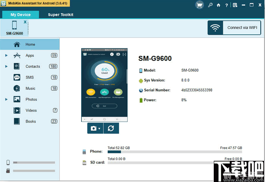The width and height of the screenshot is (265, 182).
Task: Switch to the Super Toolkit tab
Action: coord(61,15)
